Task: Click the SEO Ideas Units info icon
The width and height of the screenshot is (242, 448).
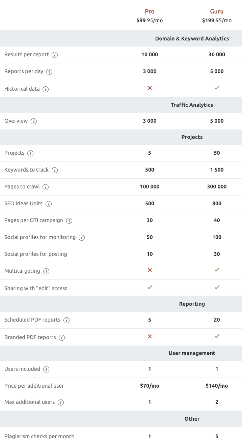Action: (49, 204)
